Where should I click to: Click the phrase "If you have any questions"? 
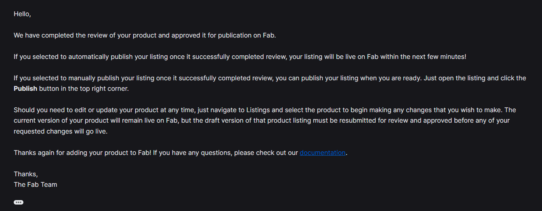point(193,153)
